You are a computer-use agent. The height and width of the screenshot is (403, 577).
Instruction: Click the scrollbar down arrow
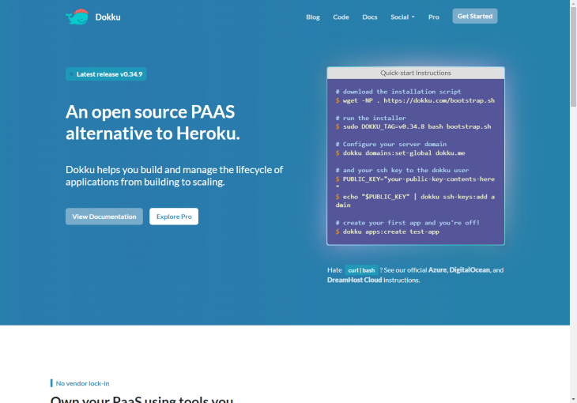click(573, 398)
